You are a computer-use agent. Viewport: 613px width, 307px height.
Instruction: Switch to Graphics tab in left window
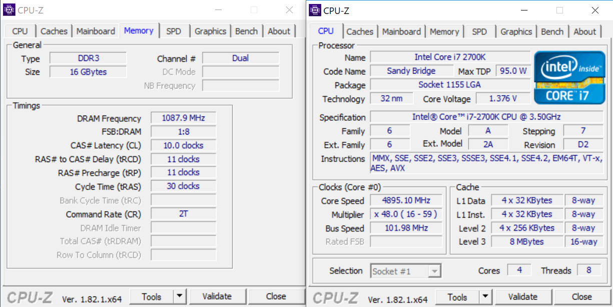(210, 31)
